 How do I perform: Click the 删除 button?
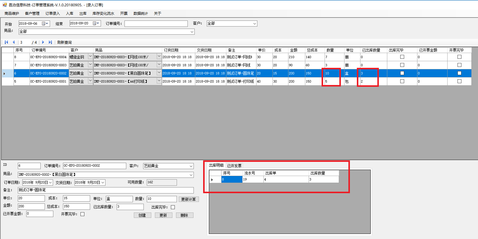[x=184, y=215]
